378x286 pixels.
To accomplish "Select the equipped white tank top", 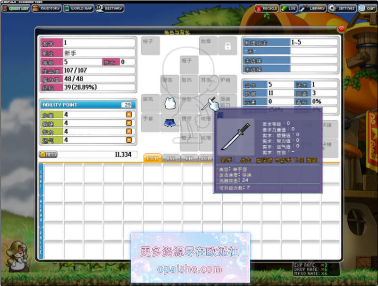I will click(170, 104).
